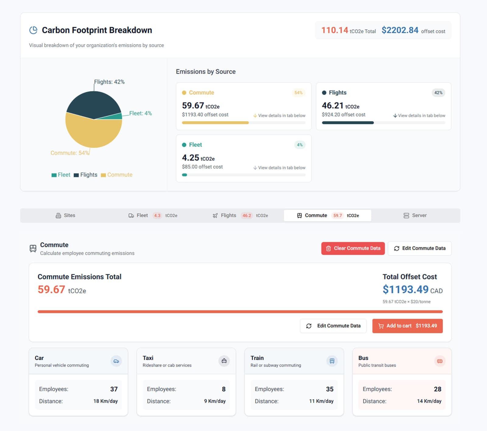487x431 pixels.
Task: Click the airplane icon on Flights tab
Action: point(215,215)
